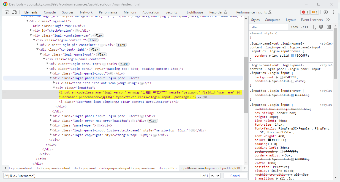Screen dimensions: 340x182
Task: Click the #8CC6FF border color swatch
Action: [292, 56]
